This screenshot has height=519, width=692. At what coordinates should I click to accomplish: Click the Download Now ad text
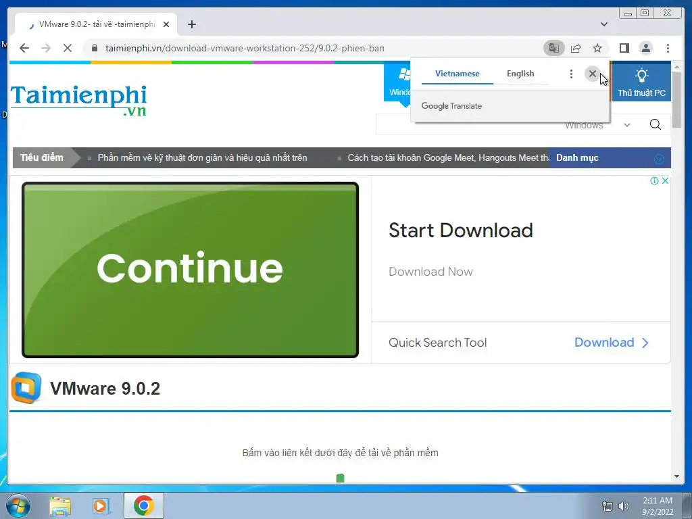[430, 272]
